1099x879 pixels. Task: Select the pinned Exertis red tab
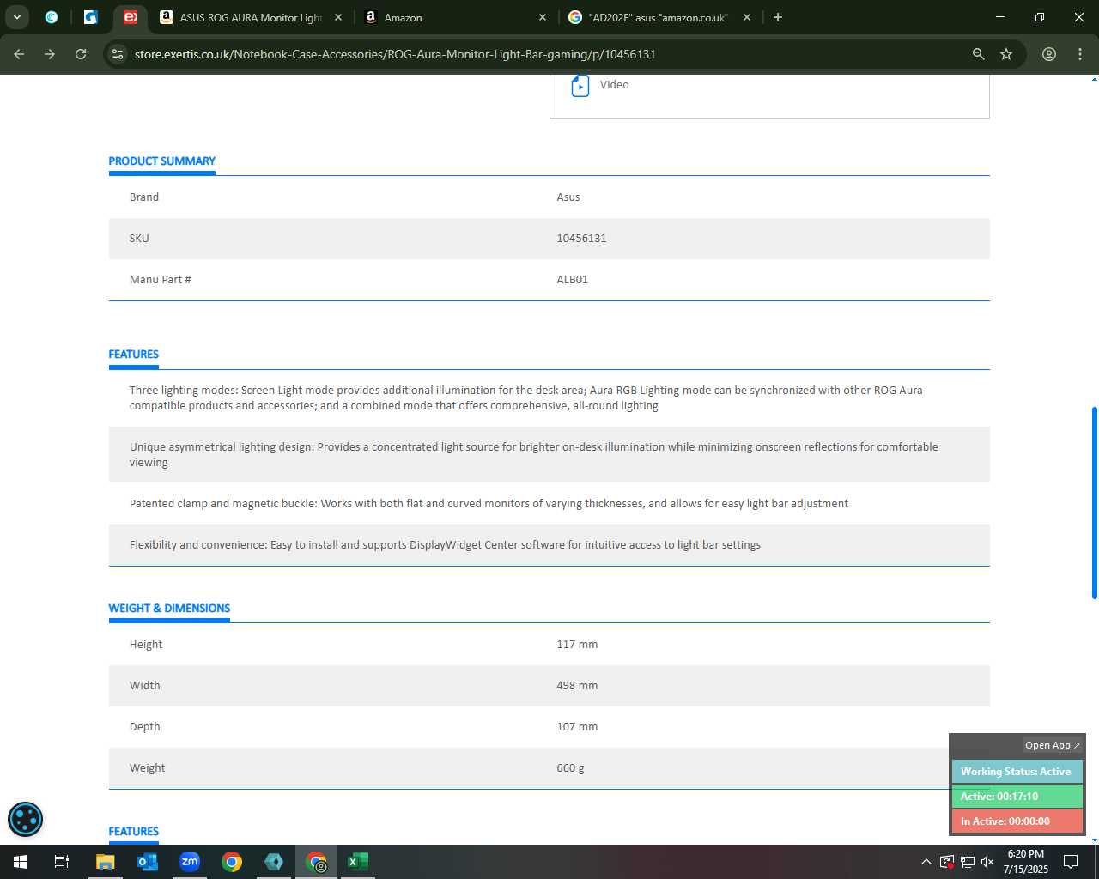coord(131,17)
